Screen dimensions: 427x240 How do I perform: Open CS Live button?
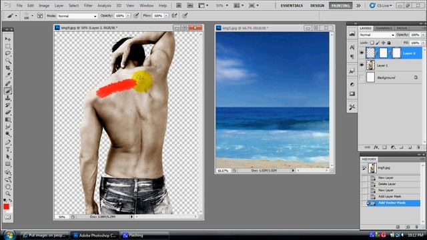click(381, 5)
